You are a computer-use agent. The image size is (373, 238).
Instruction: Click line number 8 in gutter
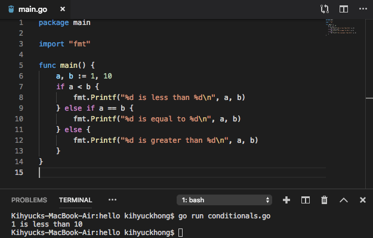pos(21,98)
